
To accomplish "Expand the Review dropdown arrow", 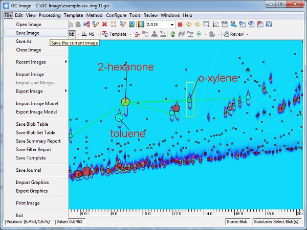I will [x=247, y=34].
